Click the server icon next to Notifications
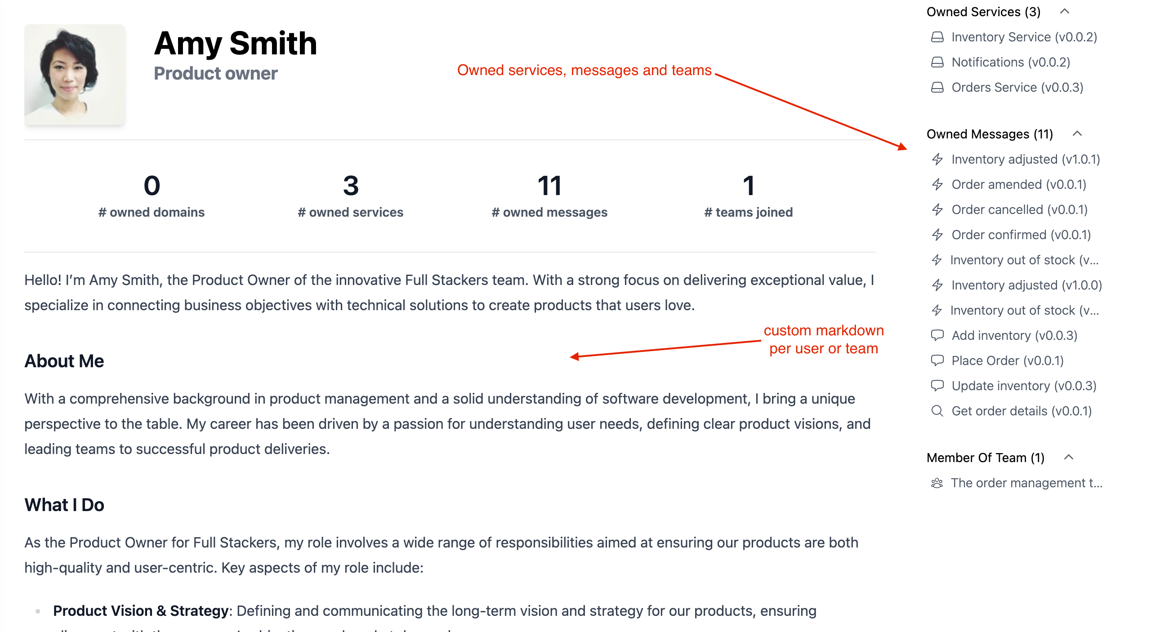 point(937,62)
